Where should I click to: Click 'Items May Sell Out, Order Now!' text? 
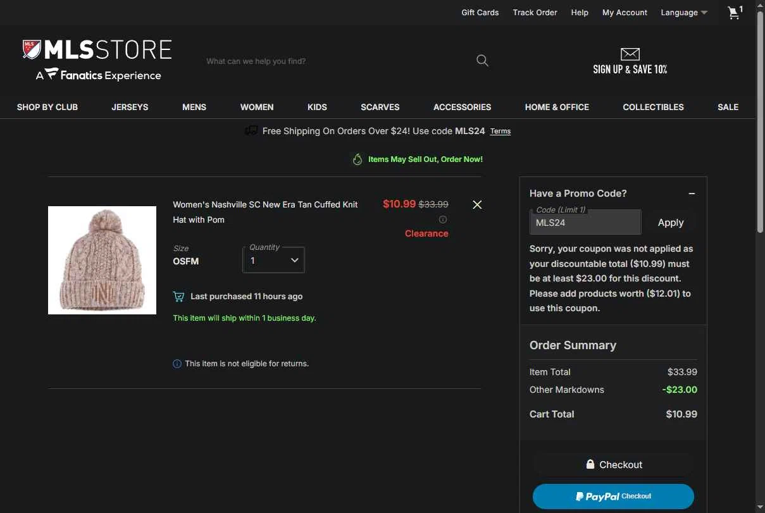(x=425, y=159)
